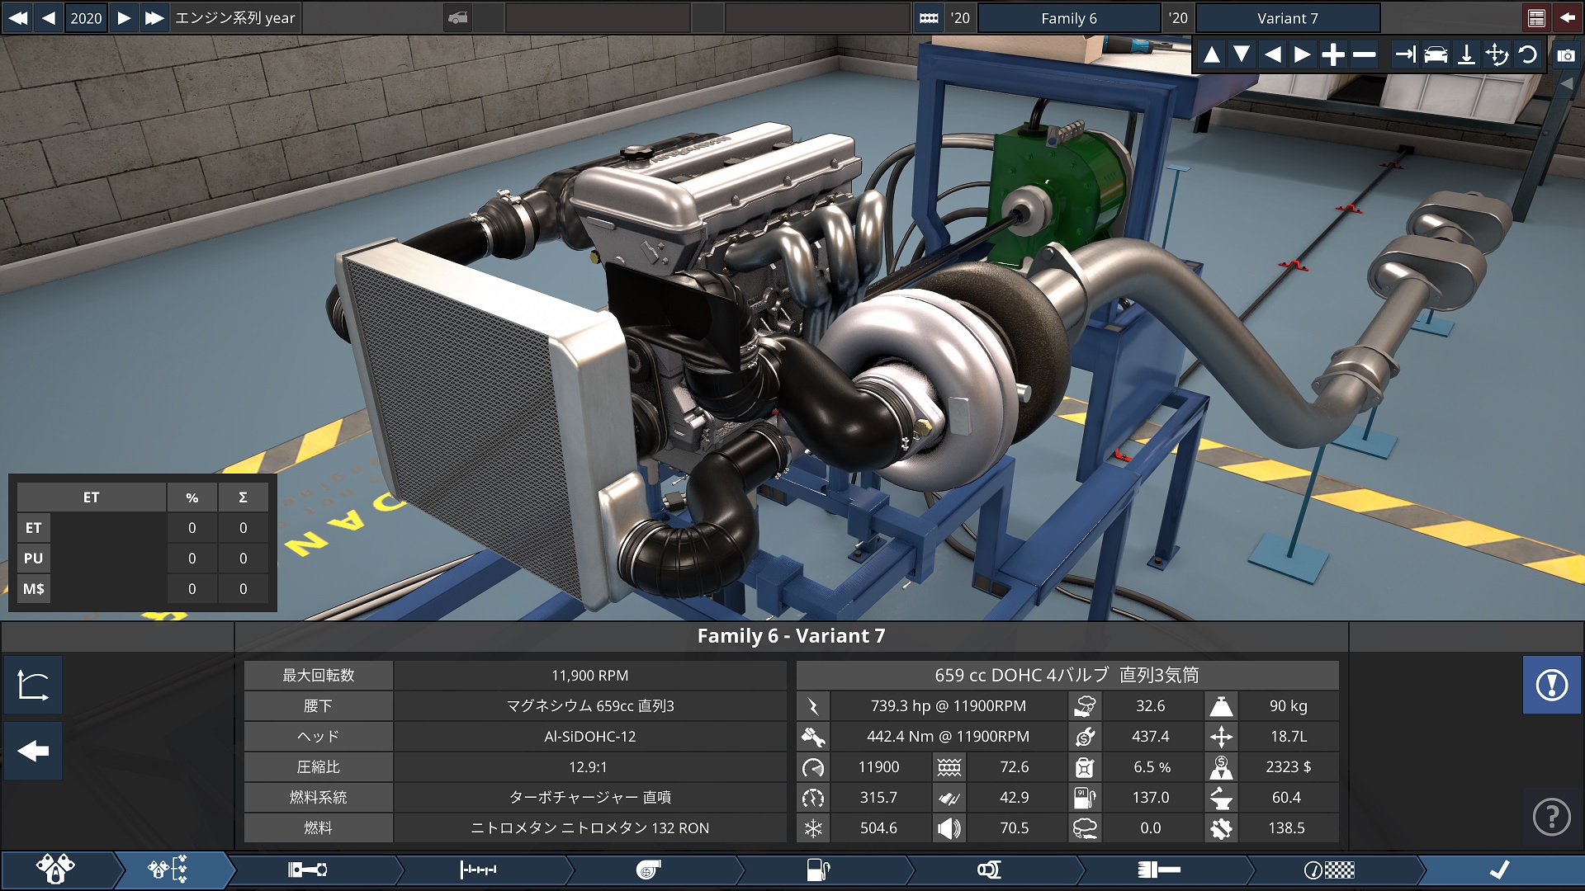Select the Family 6 name field

[1068, 17]
